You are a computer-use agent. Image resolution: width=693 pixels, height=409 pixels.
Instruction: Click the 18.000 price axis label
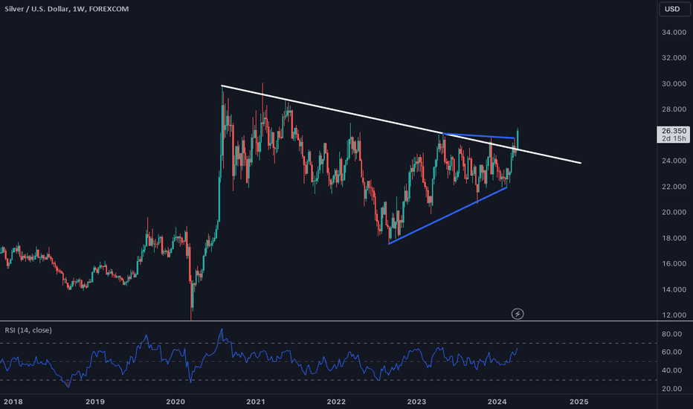674,238
